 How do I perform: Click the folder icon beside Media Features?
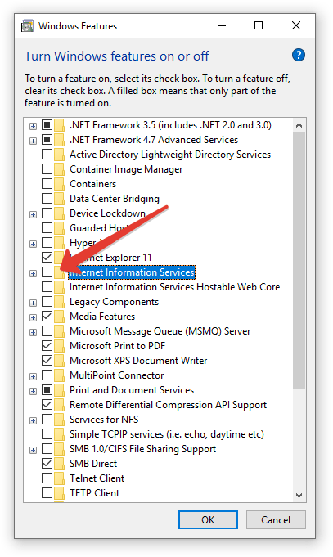(x=60, y=317)
